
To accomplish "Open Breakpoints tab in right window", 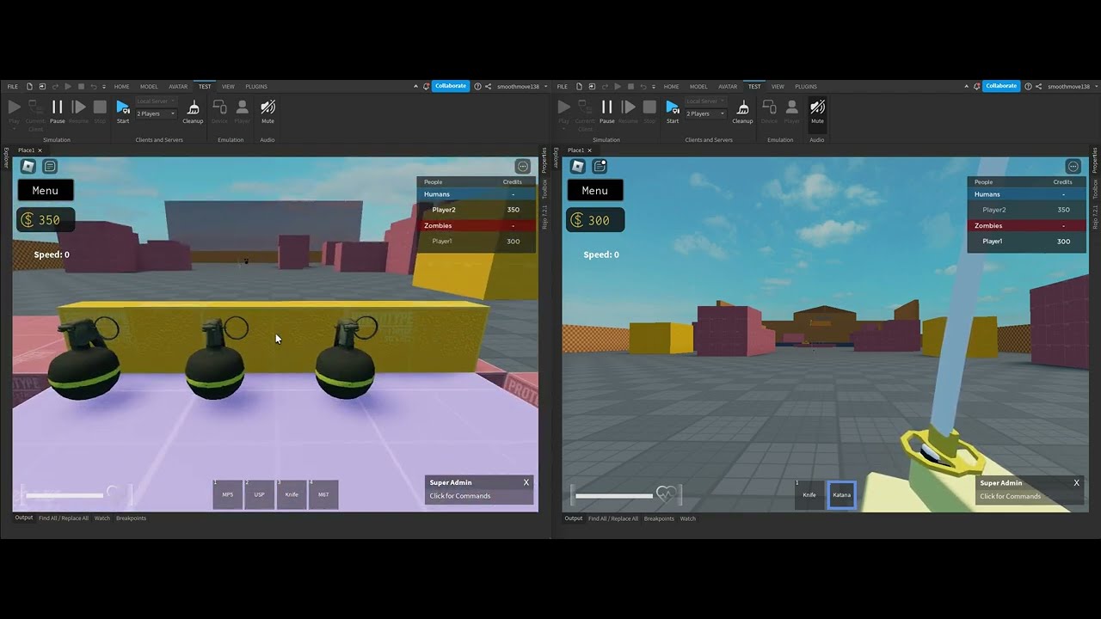I will [659, 518].
